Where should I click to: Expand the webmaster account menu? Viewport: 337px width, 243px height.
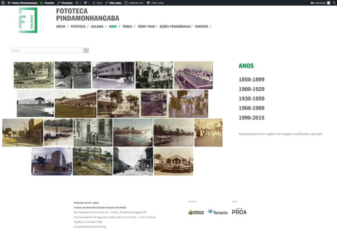320,3
